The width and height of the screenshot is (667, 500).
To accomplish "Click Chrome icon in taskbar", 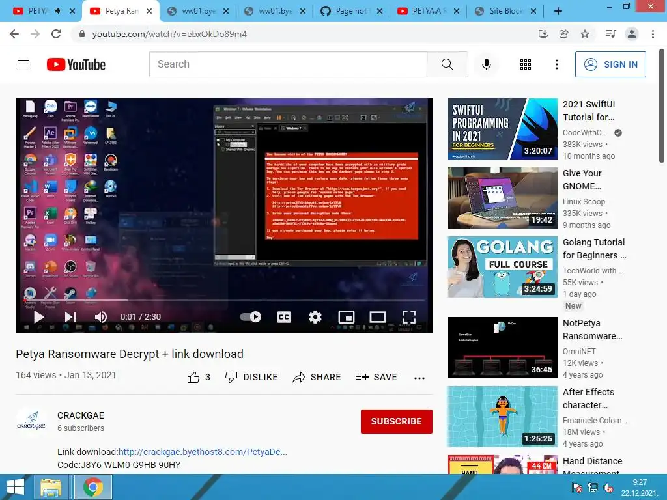I will [x=93, y=487].
